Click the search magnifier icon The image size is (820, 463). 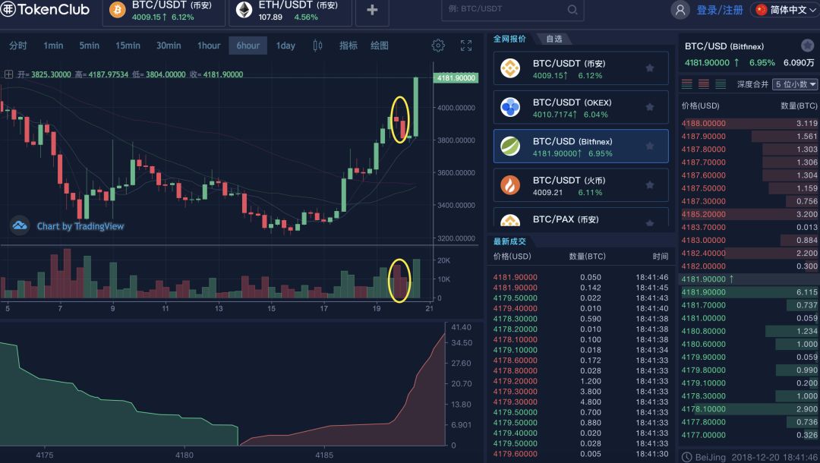tap(572, 9)
